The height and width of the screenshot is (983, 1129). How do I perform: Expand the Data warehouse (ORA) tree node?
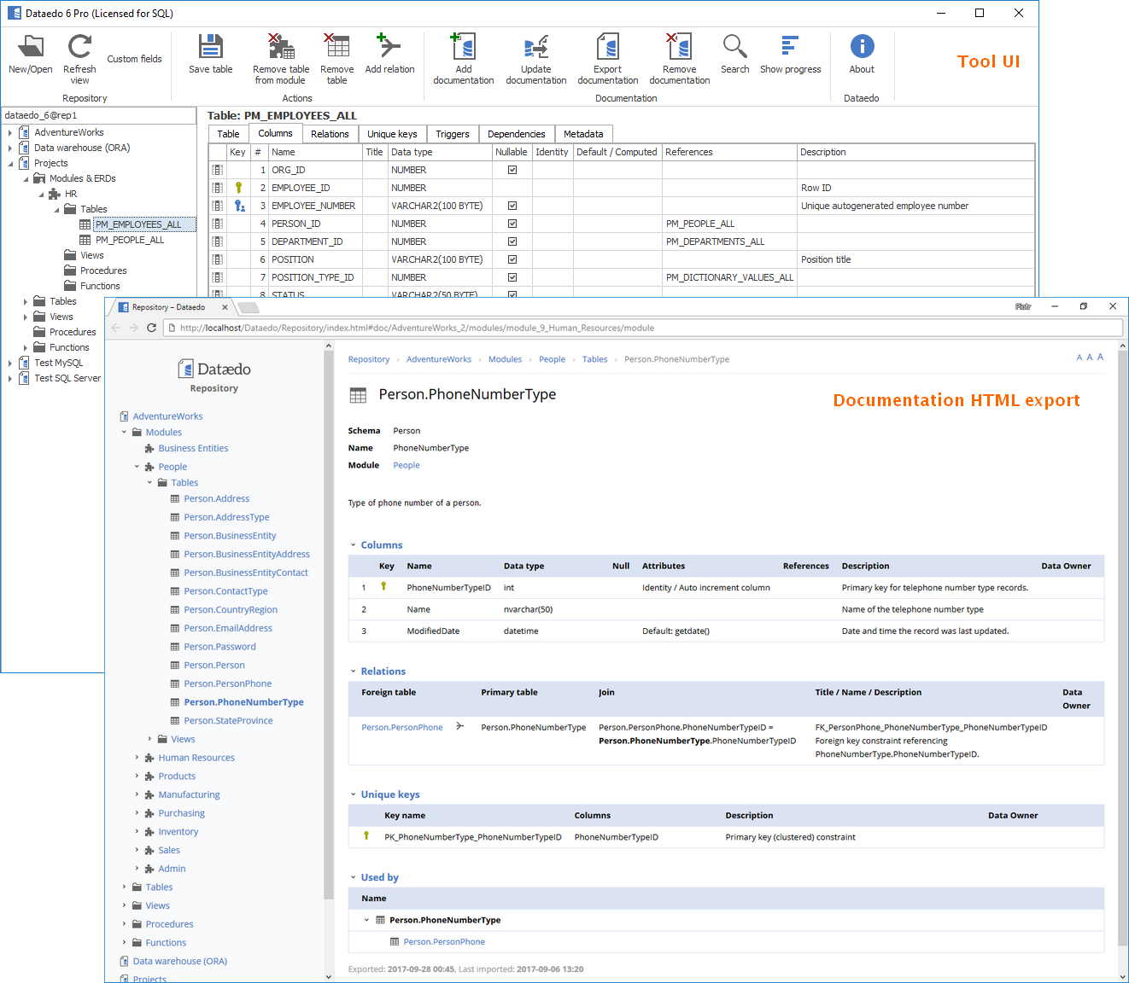[x=10, y=148]
